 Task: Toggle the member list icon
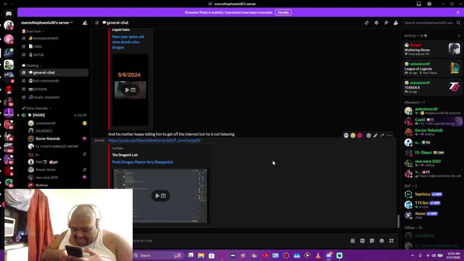point(396,22)
